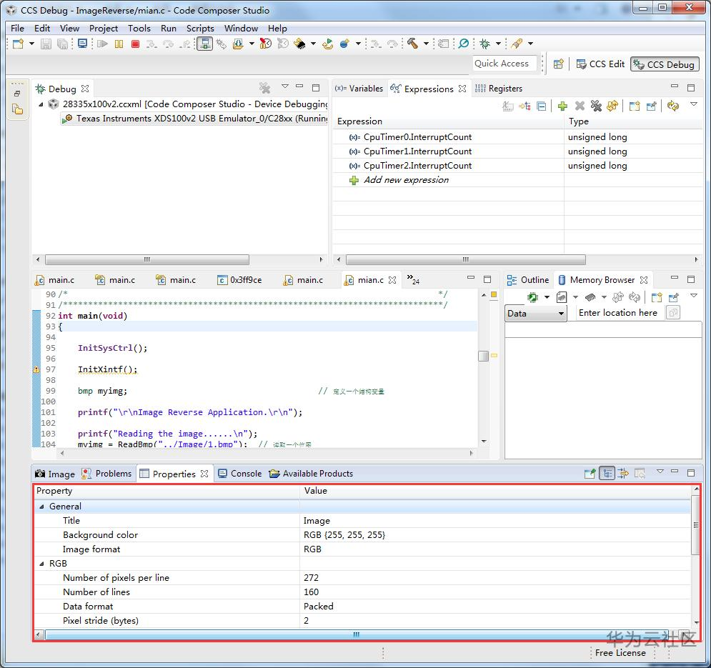Open the Available Products tab
The width and height of the screenshot is (711, 668).
click(311, 474)
